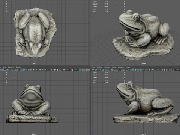Image resolution: width=180 pixels, height=135 pixels.
Task: Click exposure 0.00 field in front view toolbar
Action: point(67,70)
